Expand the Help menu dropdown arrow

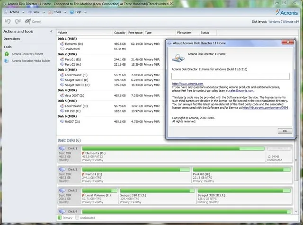pyautogui.click(x=85, y=12)
